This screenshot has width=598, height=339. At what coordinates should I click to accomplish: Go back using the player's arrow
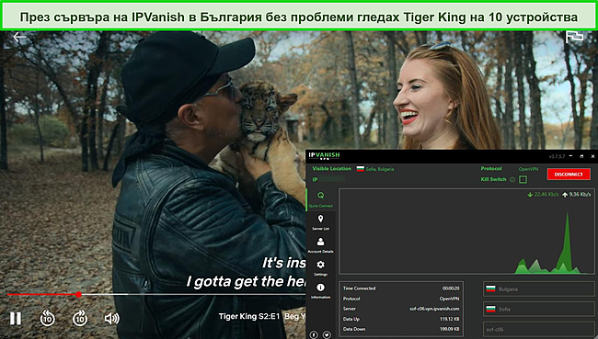(19, 37)
